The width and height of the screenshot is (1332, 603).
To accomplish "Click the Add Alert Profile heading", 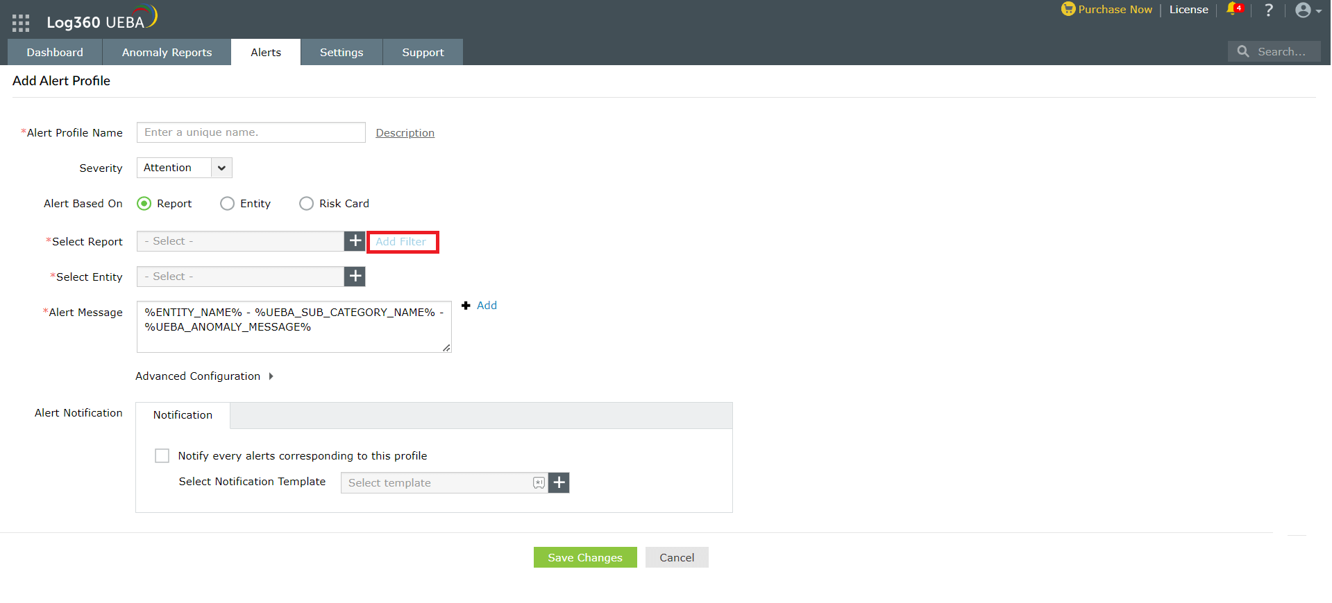I will coord(61,81).
